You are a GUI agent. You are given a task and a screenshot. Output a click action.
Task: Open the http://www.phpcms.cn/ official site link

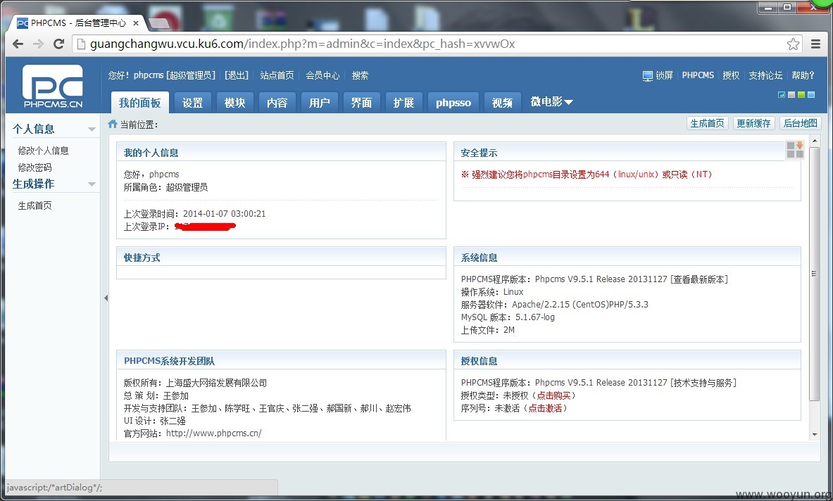(x=213, y=433)
